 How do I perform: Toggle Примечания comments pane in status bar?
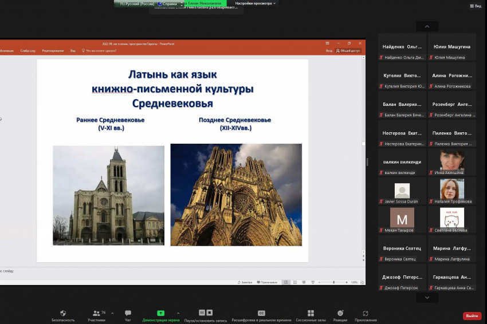tap(267, 282)
